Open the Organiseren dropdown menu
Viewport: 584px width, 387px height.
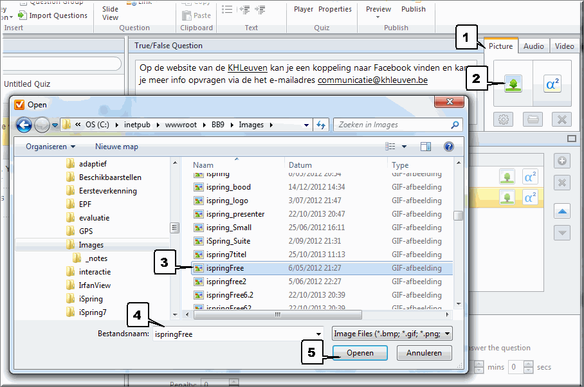pyautogui.click(x=50, y=147)
